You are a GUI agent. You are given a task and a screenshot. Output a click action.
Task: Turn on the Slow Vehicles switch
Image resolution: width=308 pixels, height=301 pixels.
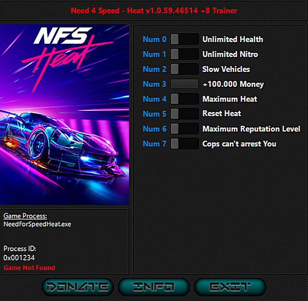point(184,69)
